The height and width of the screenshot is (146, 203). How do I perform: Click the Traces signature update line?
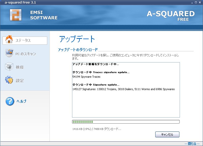tap(101, 72)
